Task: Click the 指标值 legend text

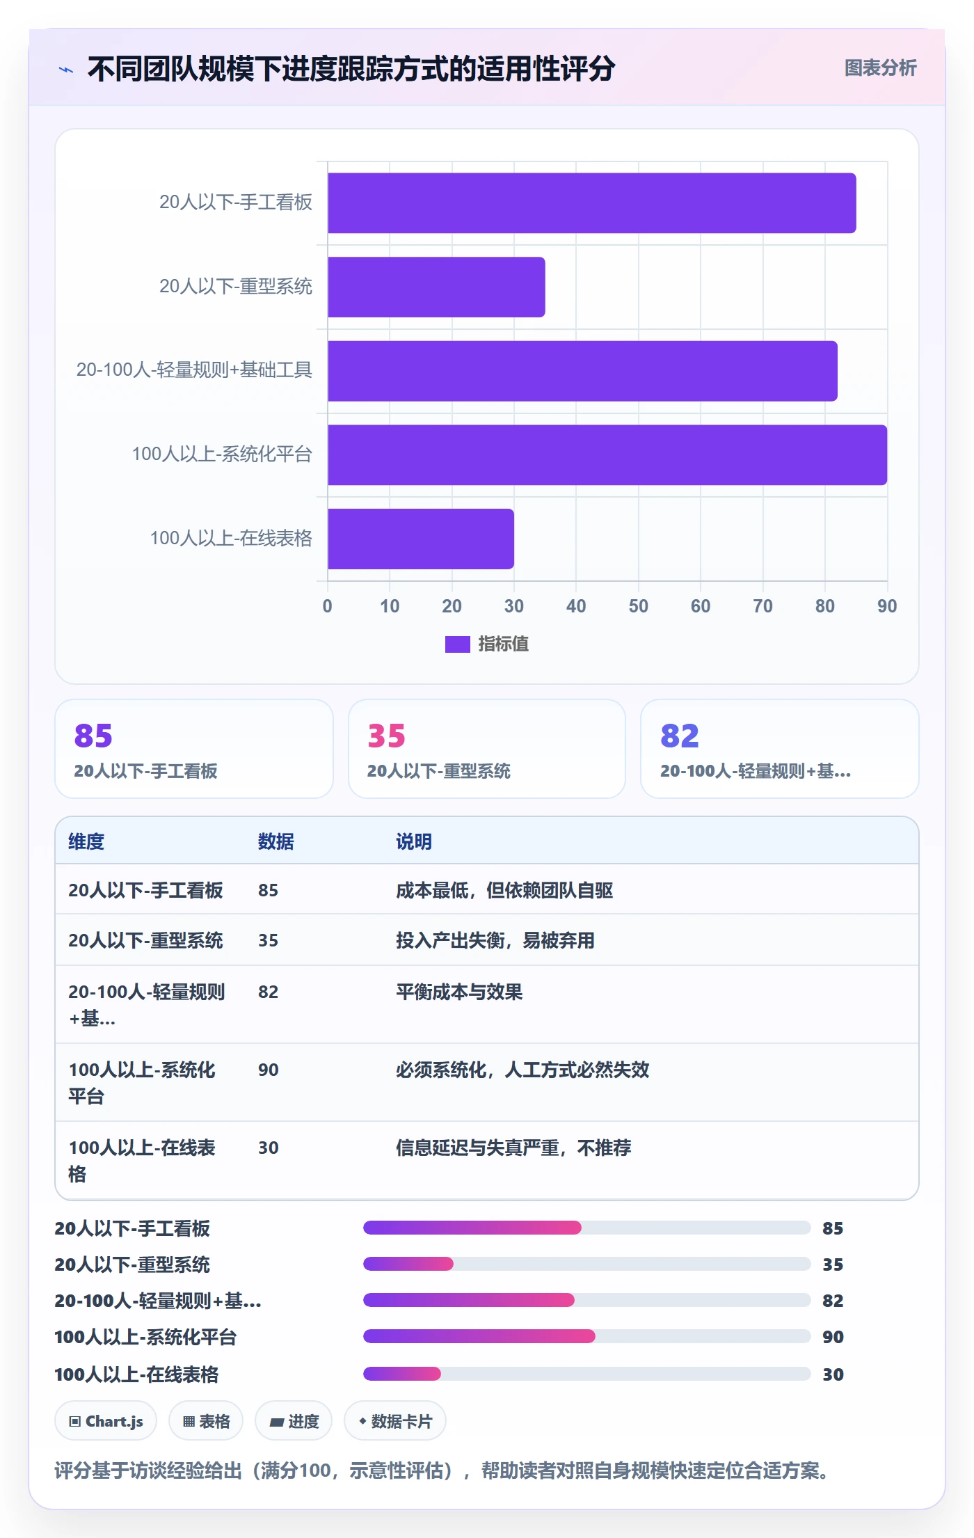Action: click(x=504, y=644)
